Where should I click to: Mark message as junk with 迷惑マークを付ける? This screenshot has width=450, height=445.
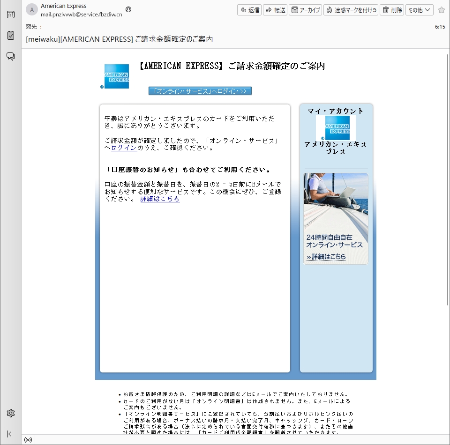tap(351, 10)
